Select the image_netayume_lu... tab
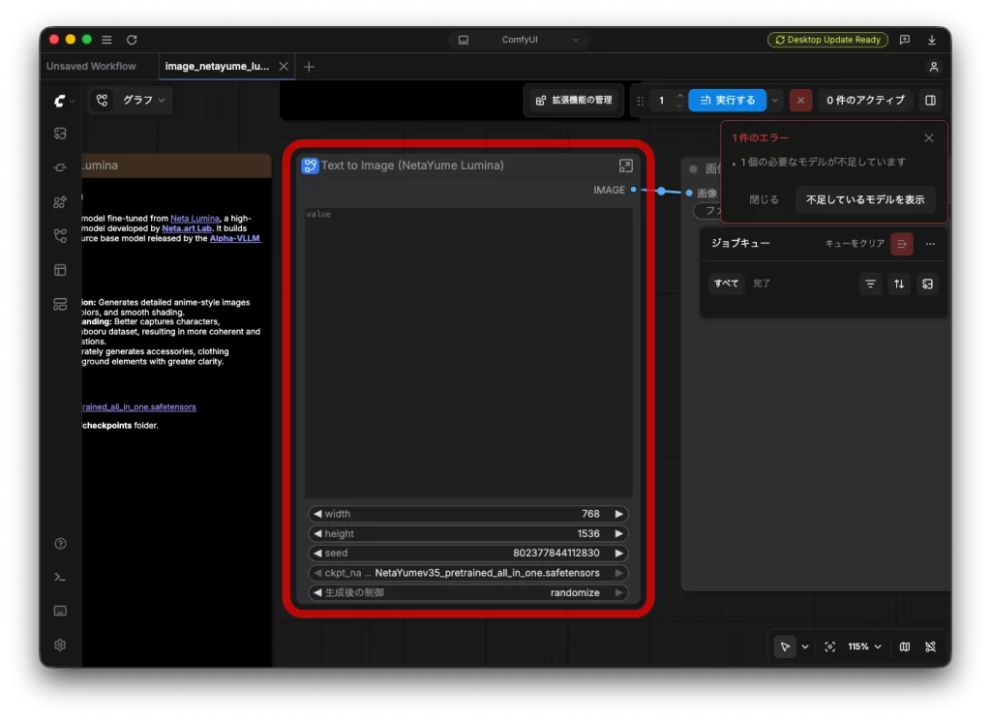 tap(217, 67)
